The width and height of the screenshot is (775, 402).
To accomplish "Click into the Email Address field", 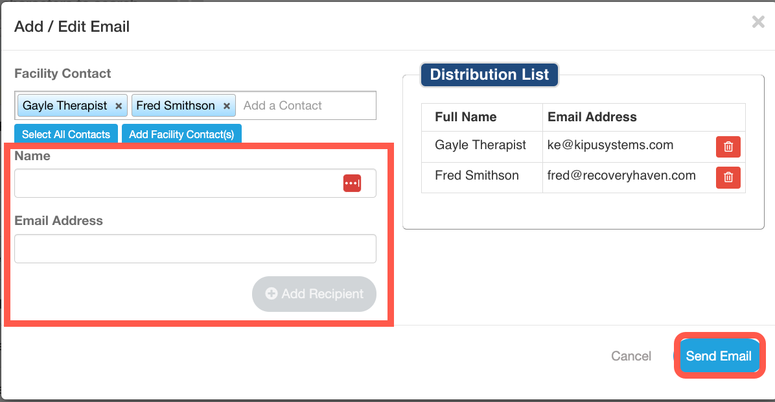I will click(x=195, y=249).
